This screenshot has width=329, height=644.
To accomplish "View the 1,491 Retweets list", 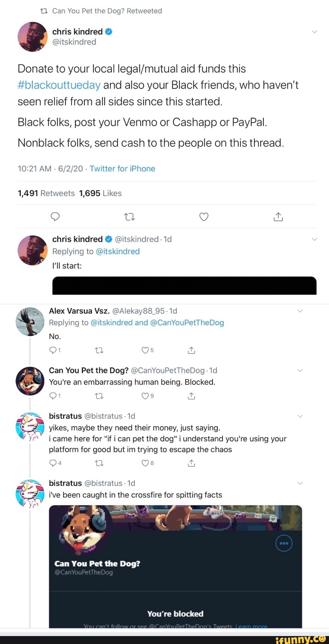I will point(46,193).
